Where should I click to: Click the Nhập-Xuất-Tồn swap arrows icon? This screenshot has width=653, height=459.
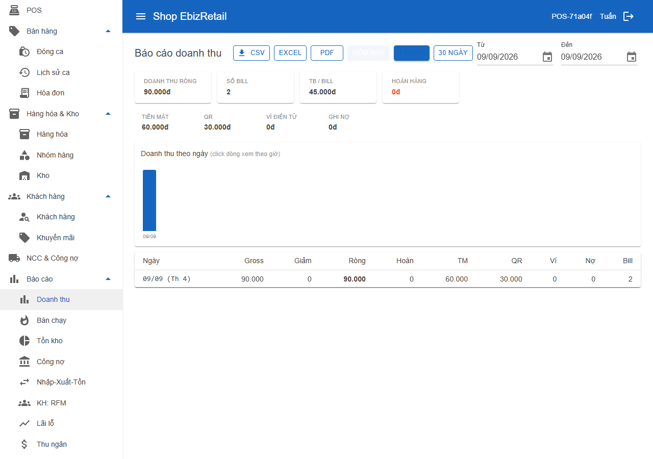click(x=24, y=382)
